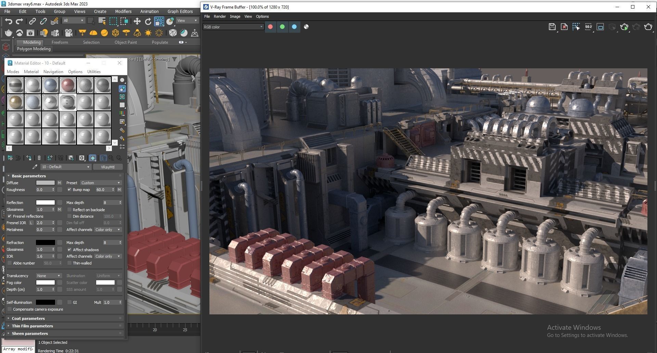Open Utilities menu in Material Editor
Screen dimensions: 657x353
94,72
